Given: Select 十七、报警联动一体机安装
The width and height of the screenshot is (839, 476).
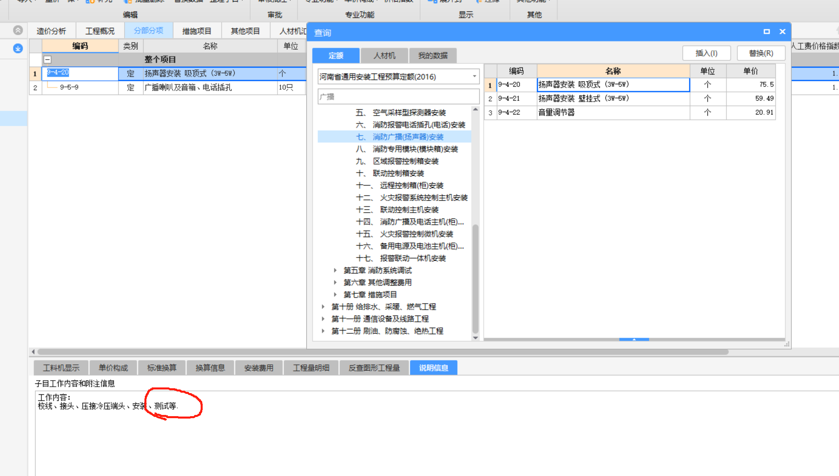Looking at the screenshot, I should tap(400, 258).
